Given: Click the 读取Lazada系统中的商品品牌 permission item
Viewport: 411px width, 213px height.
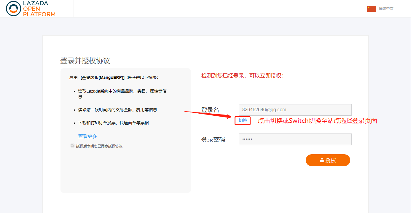Looking at the screenshot, I should coord(122,94).
